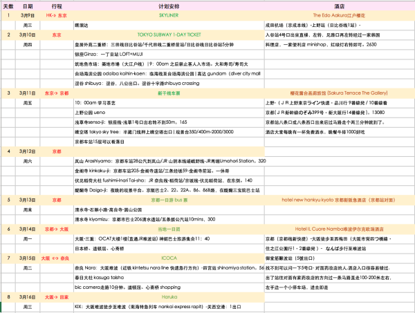Click the weekday cell '周四'
415x313 pixels.
(28, 45)
